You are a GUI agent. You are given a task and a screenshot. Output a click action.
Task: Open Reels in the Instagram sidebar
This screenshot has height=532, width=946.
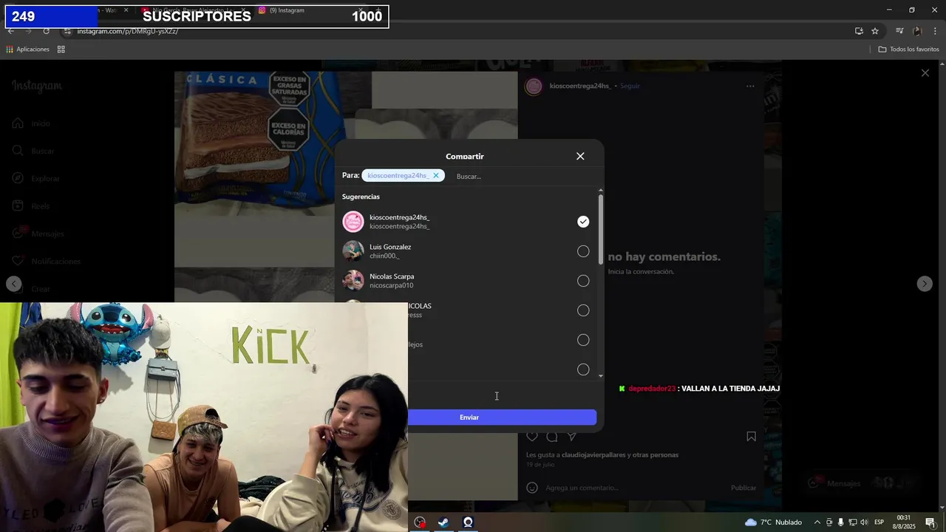[31, 206]
